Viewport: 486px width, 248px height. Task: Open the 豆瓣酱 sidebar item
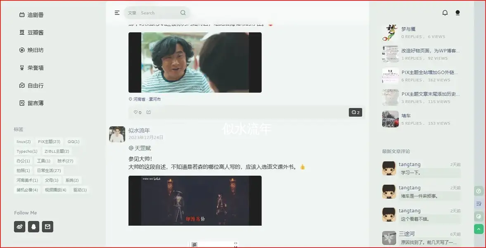(x=31, y=33)
